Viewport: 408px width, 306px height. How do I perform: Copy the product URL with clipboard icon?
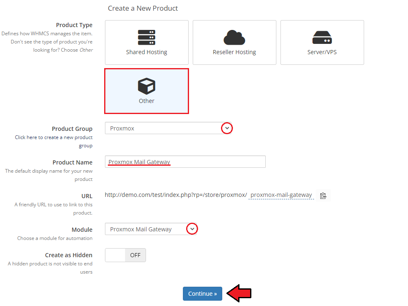click(x=323, y=196)
